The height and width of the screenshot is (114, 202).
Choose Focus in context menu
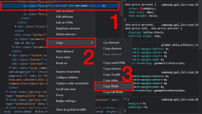coord(60,95)
